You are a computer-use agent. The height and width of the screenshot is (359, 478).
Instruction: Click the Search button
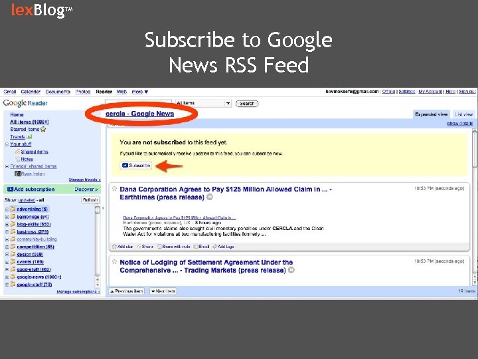point(247,104)
